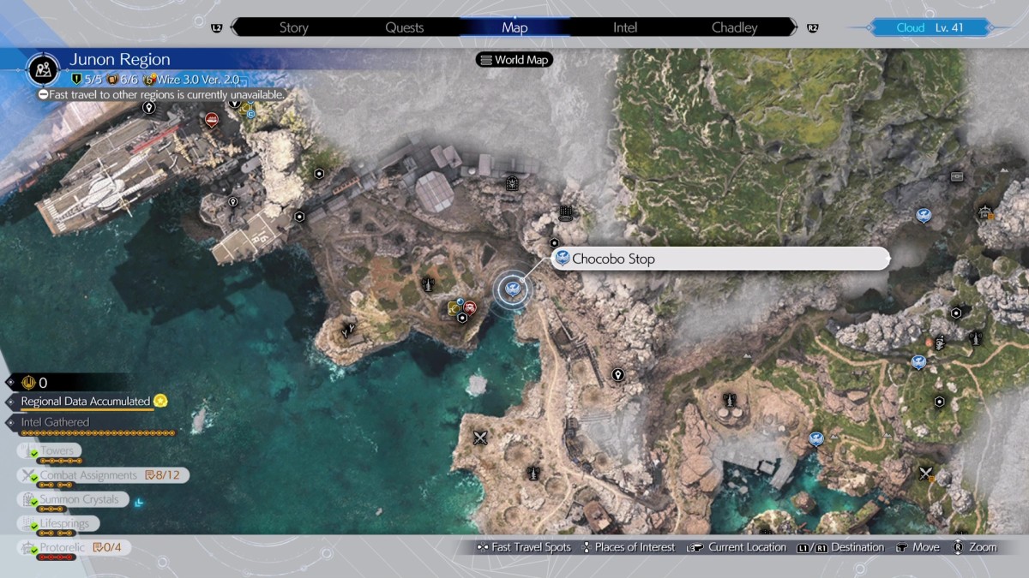The width and height of the screenshot is (1029, 578).
Task: Click the "0/4" Protorelic count
Action: (x=113, y=547)
